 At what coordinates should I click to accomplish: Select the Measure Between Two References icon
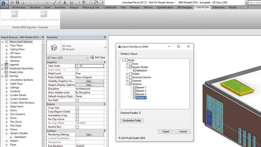tap(55, 3)
